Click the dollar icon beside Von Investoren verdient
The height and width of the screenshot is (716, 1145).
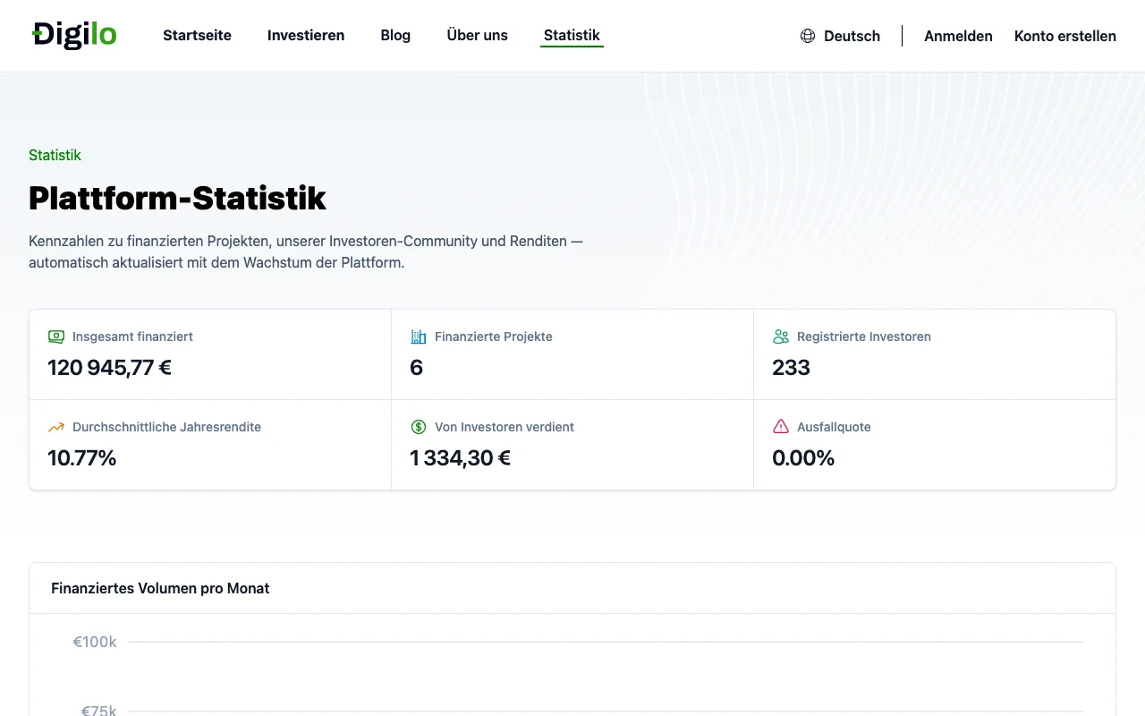pyautogui.click(x=419, y=427)
